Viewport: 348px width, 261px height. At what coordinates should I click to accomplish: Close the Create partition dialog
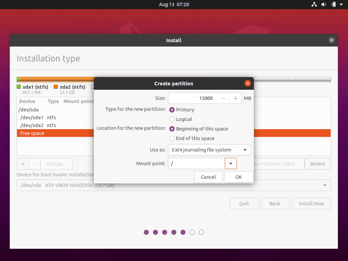click(x=248, y=83)
